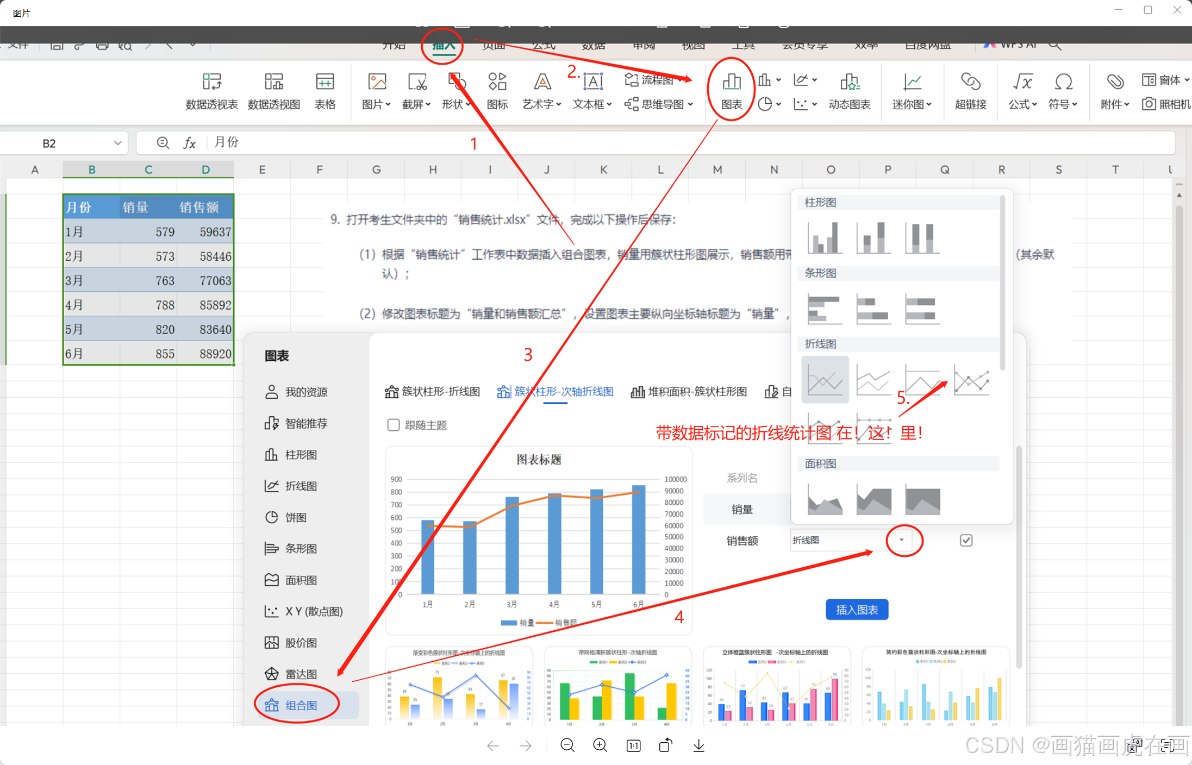Zoom in using the image viewer magnifier
Image resolution: width=1192 pixels, height=765 pixels.
(x=600, y=745)
